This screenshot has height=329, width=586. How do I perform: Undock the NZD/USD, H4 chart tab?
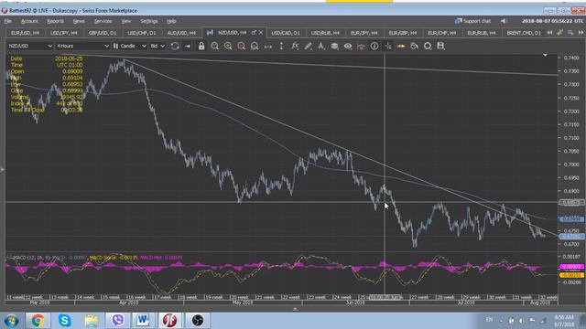[254, 33]
